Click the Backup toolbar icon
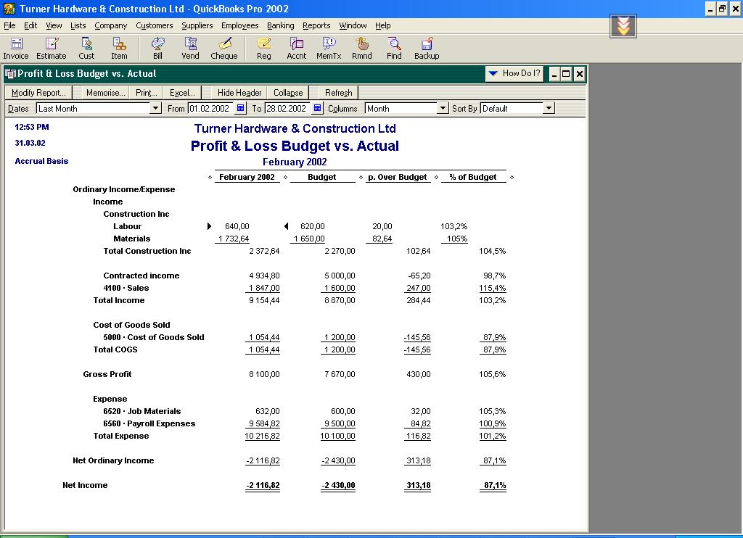This screenshot has height=538, width=743. [x=427, y=49]
